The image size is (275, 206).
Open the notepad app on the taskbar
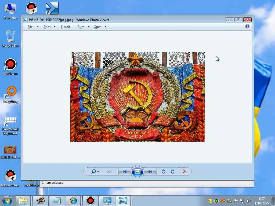click(57, 201)
